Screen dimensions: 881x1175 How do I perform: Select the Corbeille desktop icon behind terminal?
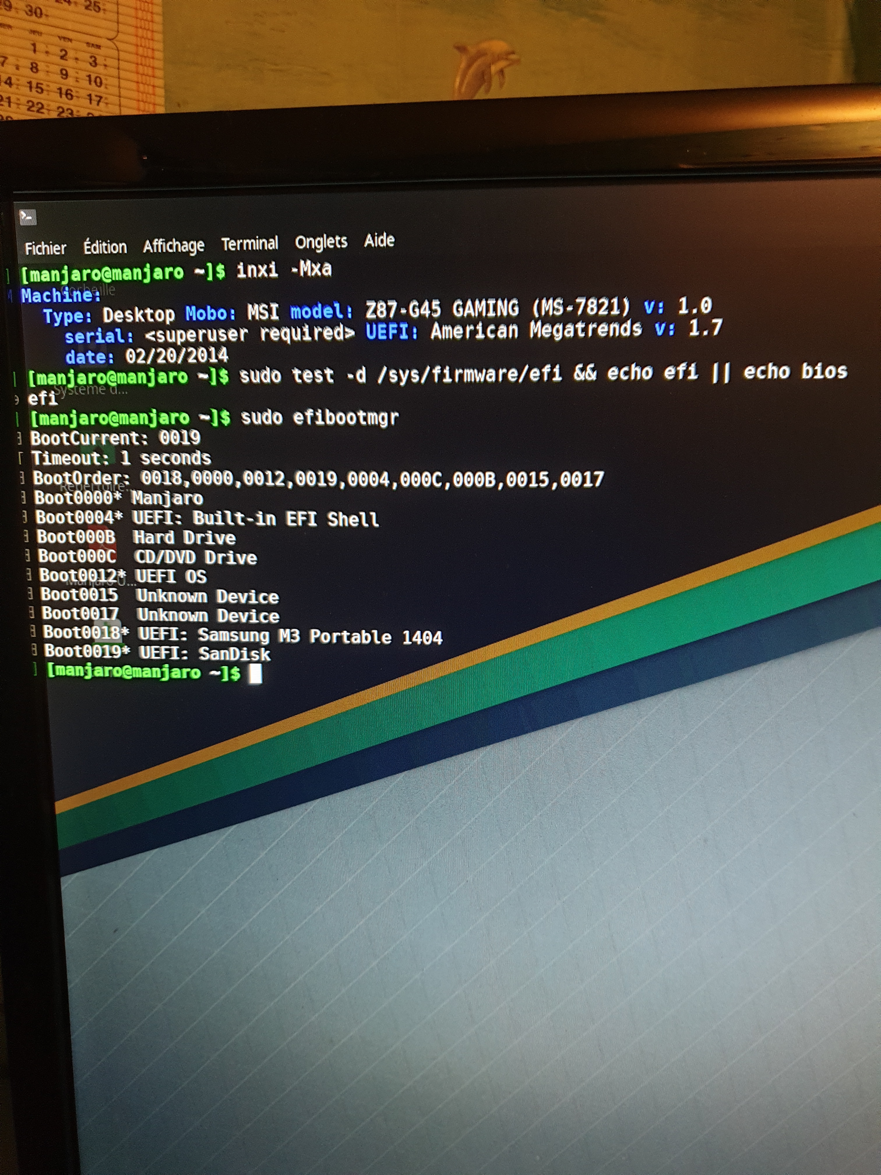coord(89,290)
